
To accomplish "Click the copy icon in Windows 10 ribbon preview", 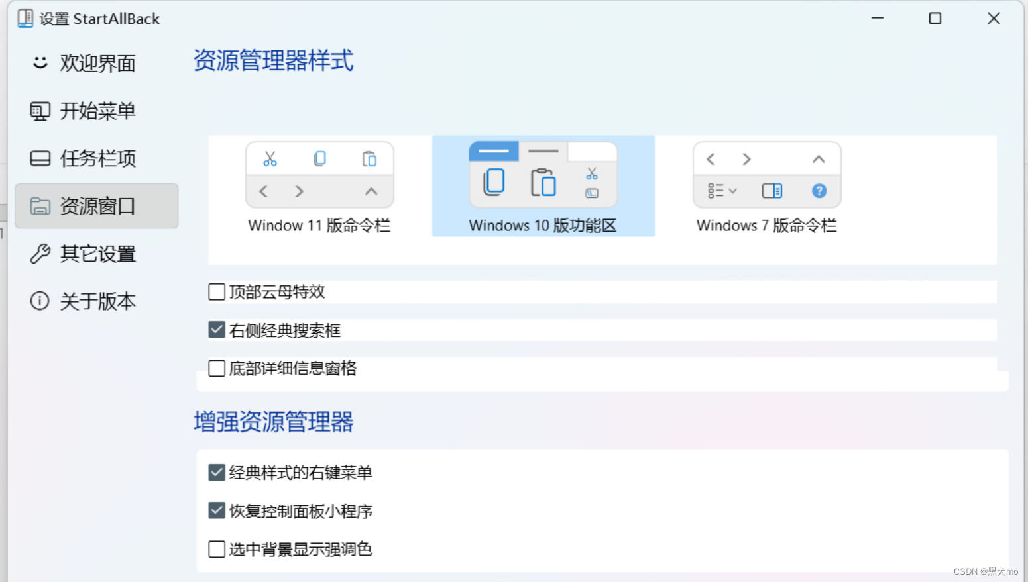I will tap(494, 182).
